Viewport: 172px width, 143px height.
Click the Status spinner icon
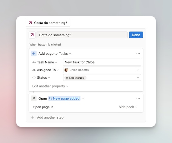click(34, 77)
